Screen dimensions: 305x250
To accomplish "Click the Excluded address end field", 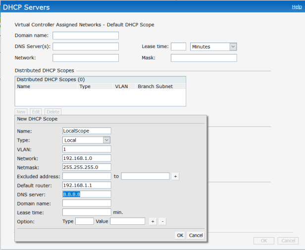I will [x=145, y=176].
